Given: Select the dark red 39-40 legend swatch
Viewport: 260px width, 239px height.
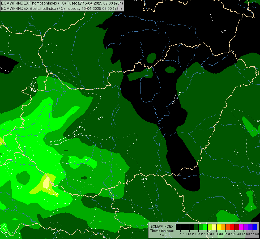Looking at the screenshot, I should point(237,227).
